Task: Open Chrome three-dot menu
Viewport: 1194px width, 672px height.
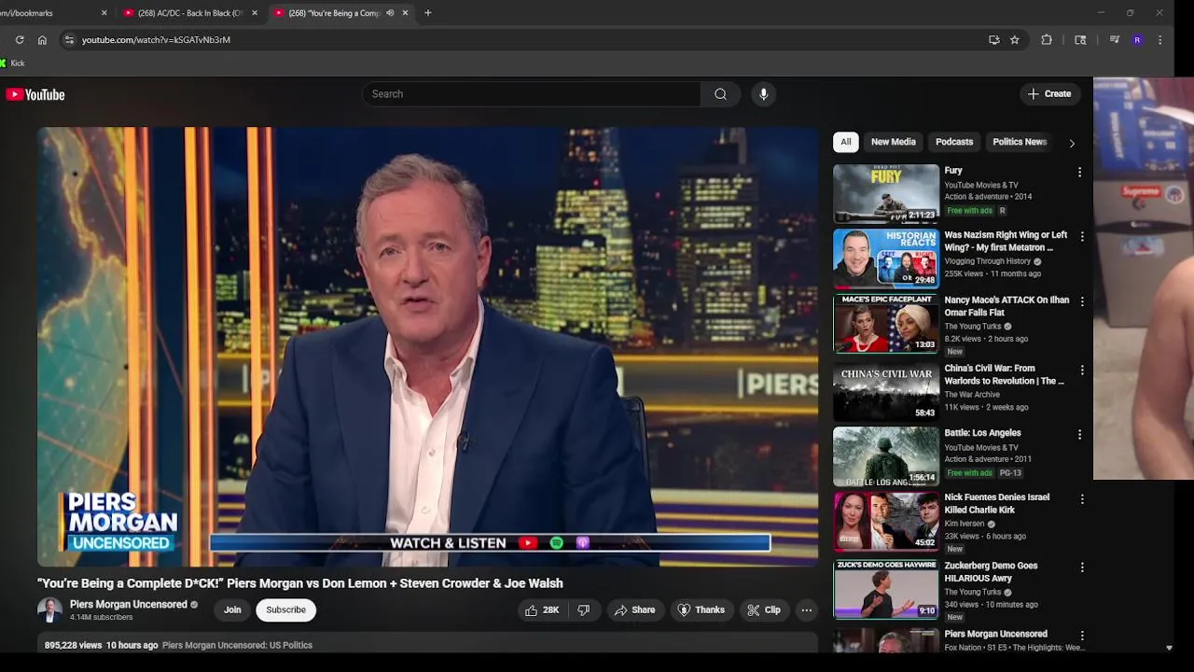Action: pos(1159,40)
